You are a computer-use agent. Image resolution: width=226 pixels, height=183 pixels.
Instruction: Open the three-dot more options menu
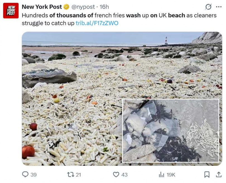point(218,7)
